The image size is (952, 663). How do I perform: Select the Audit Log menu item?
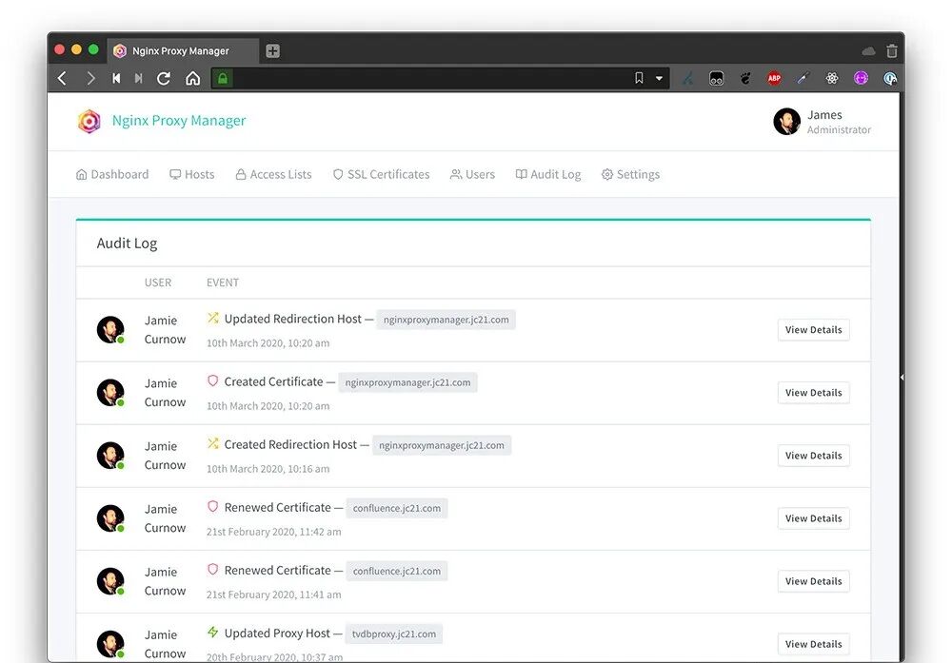pyautogui.click(x=548, y=175)
